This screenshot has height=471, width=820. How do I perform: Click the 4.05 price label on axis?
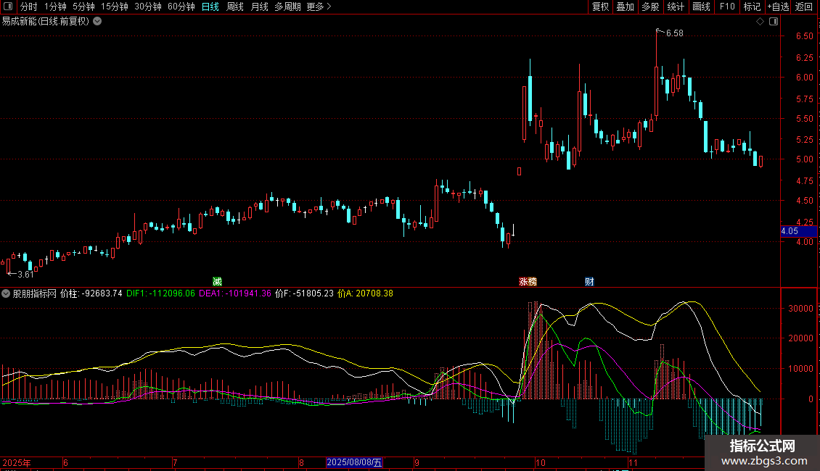pos(798,231)
